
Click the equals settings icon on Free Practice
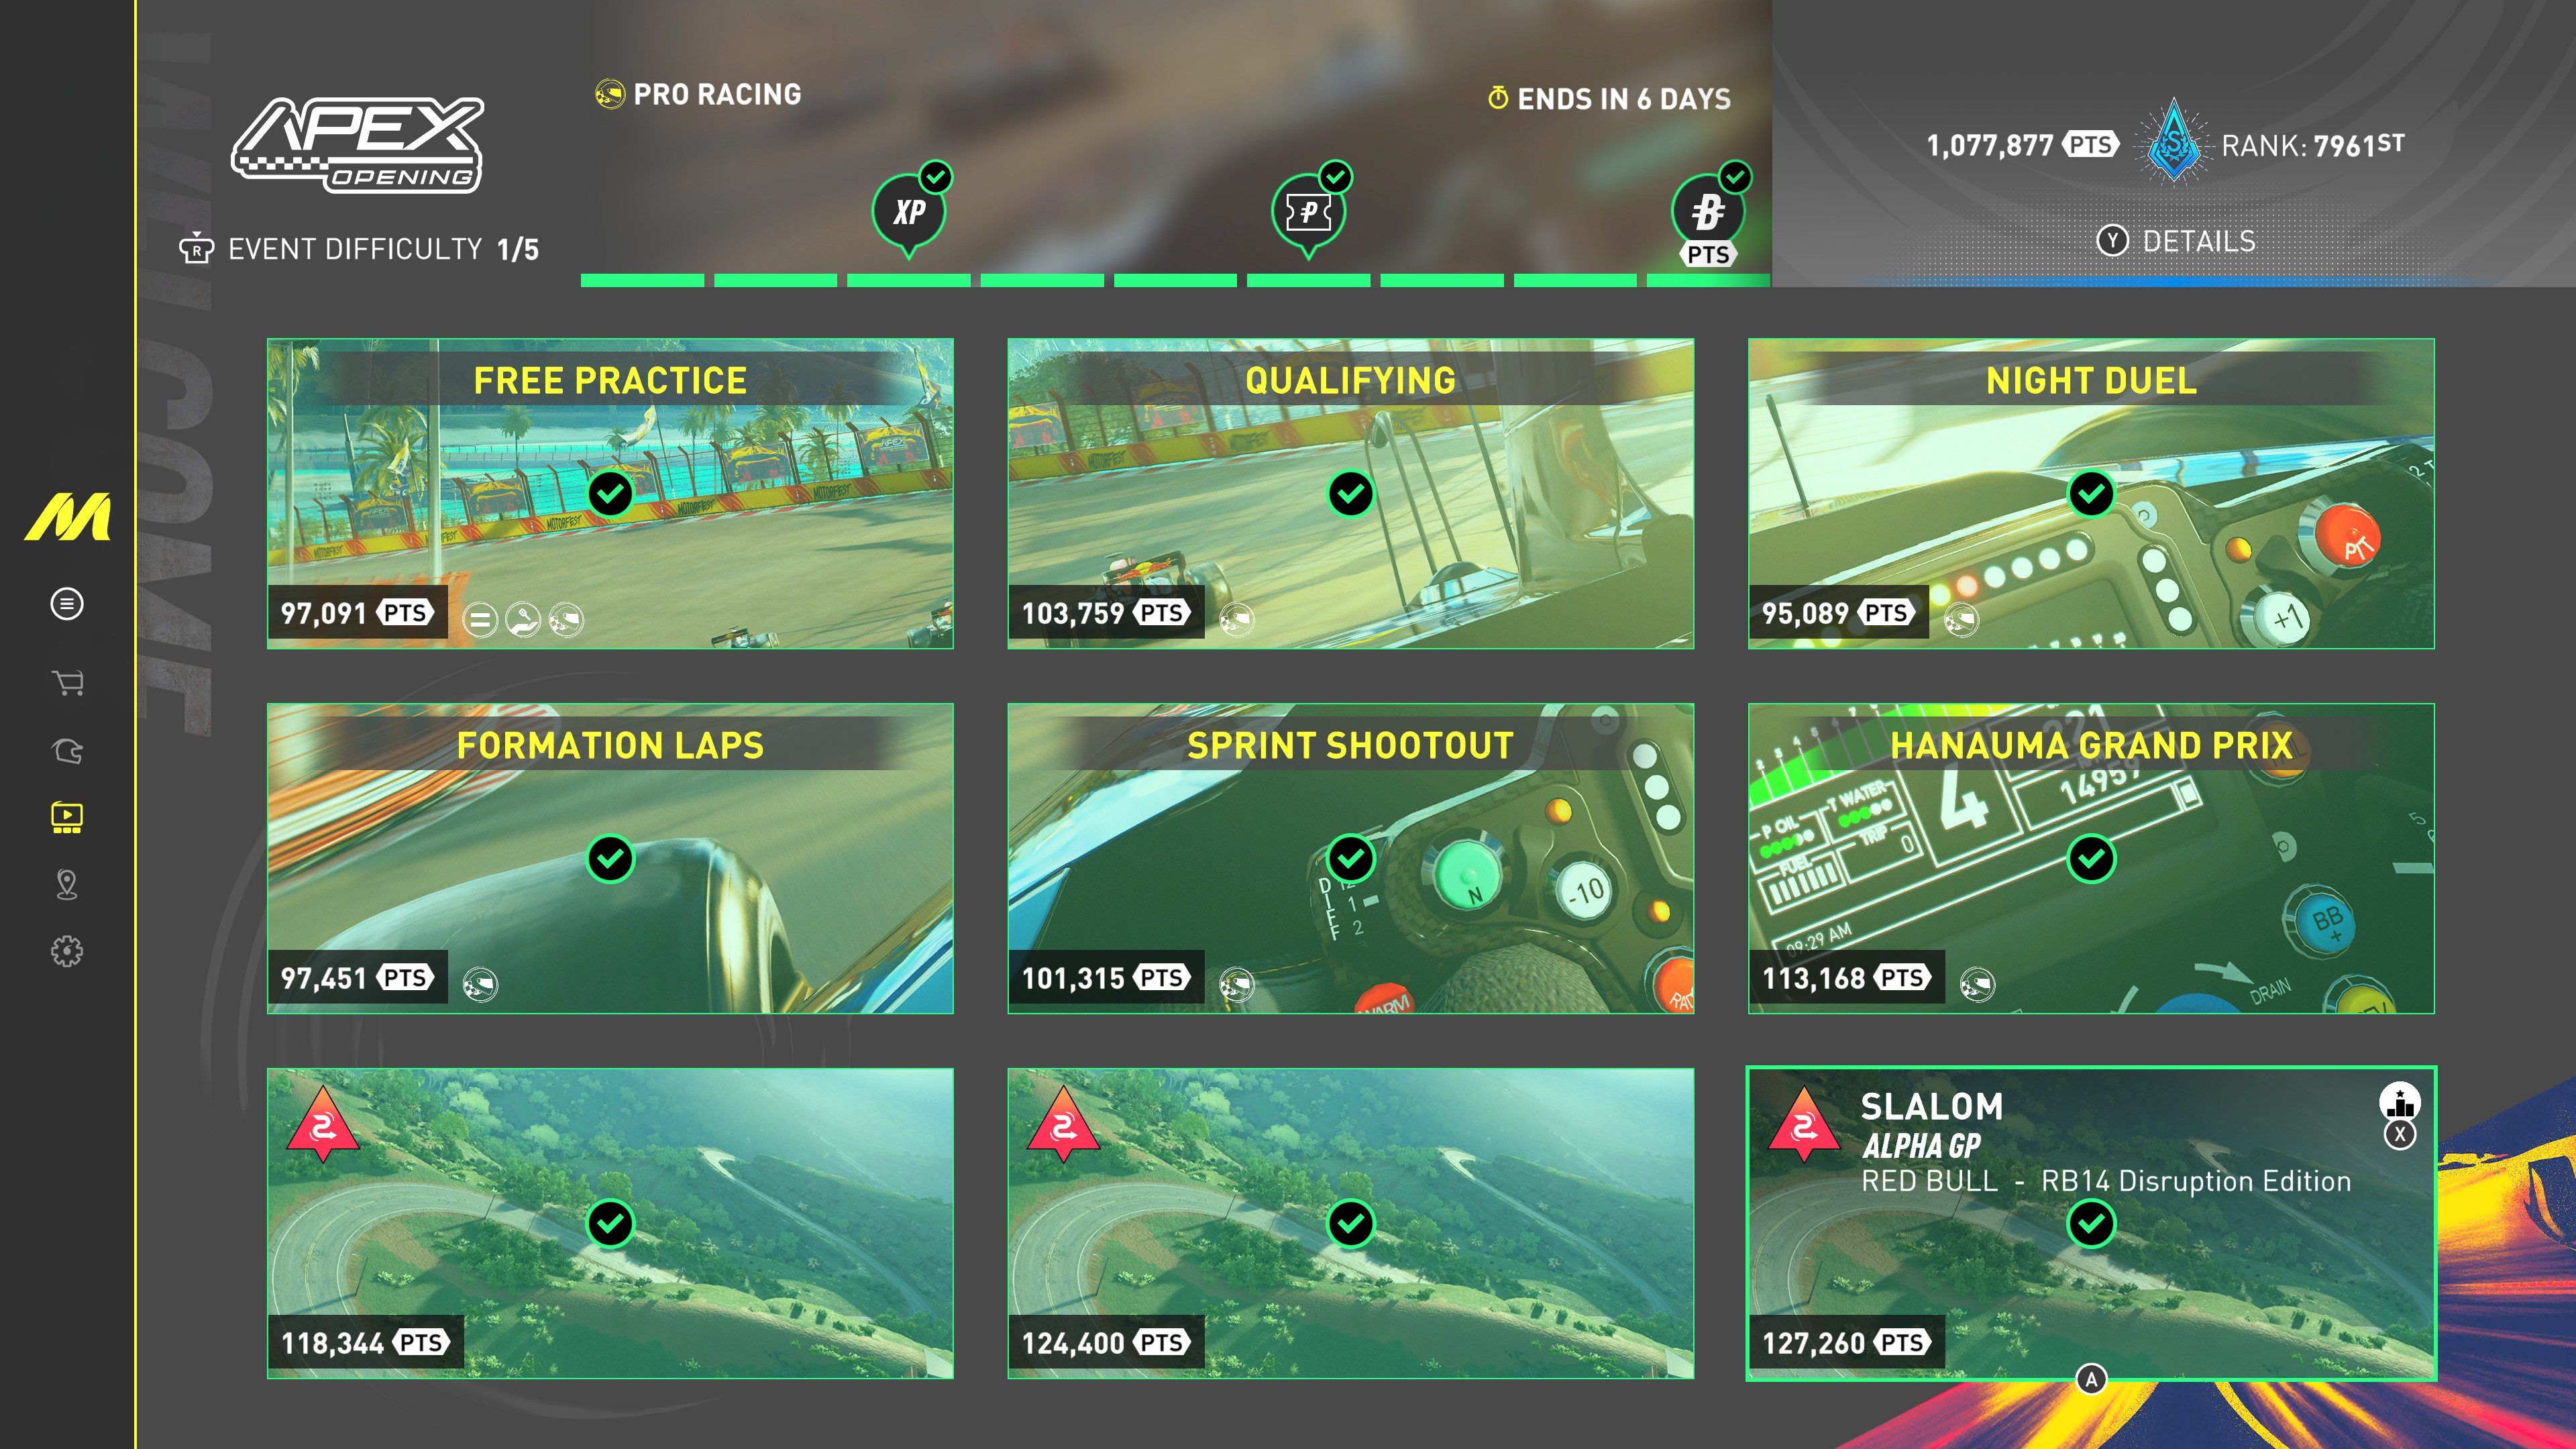[x=480, y=620]
